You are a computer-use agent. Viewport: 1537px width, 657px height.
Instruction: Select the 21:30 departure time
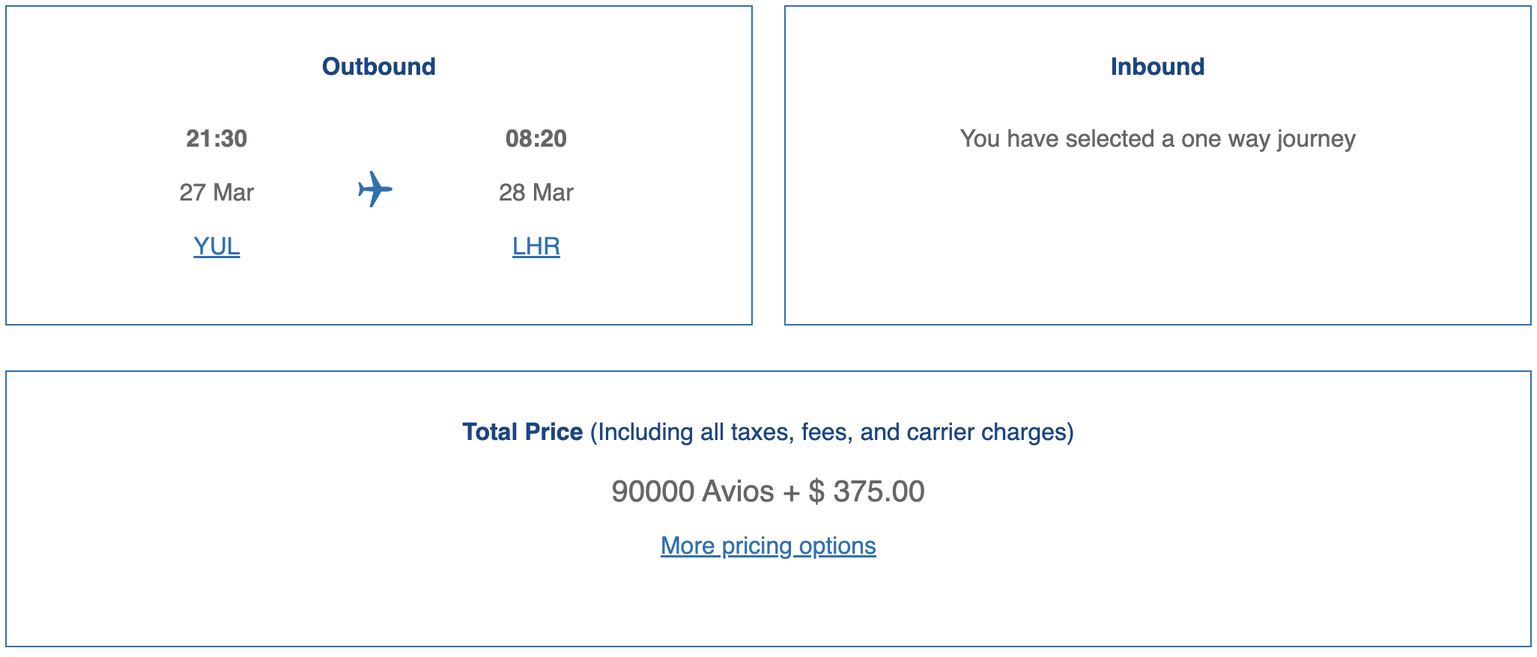click(216, 138)
